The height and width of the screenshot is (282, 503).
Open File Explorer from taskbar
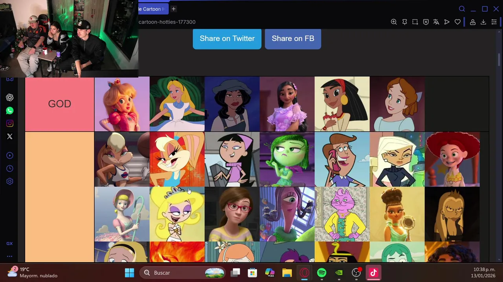(x=287, y=273)
